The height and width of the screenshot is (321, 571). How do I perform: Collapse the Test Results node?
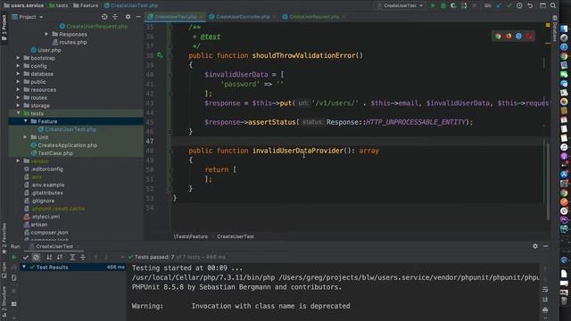point(24,267)
